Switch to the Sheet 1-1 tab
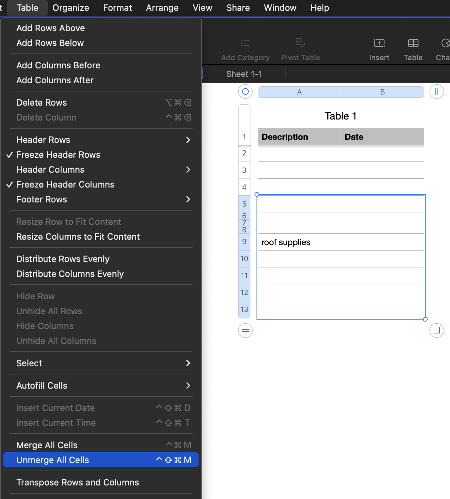Viewport: 450px width, 499px height. pyautogui.click(x=244, y=74)
